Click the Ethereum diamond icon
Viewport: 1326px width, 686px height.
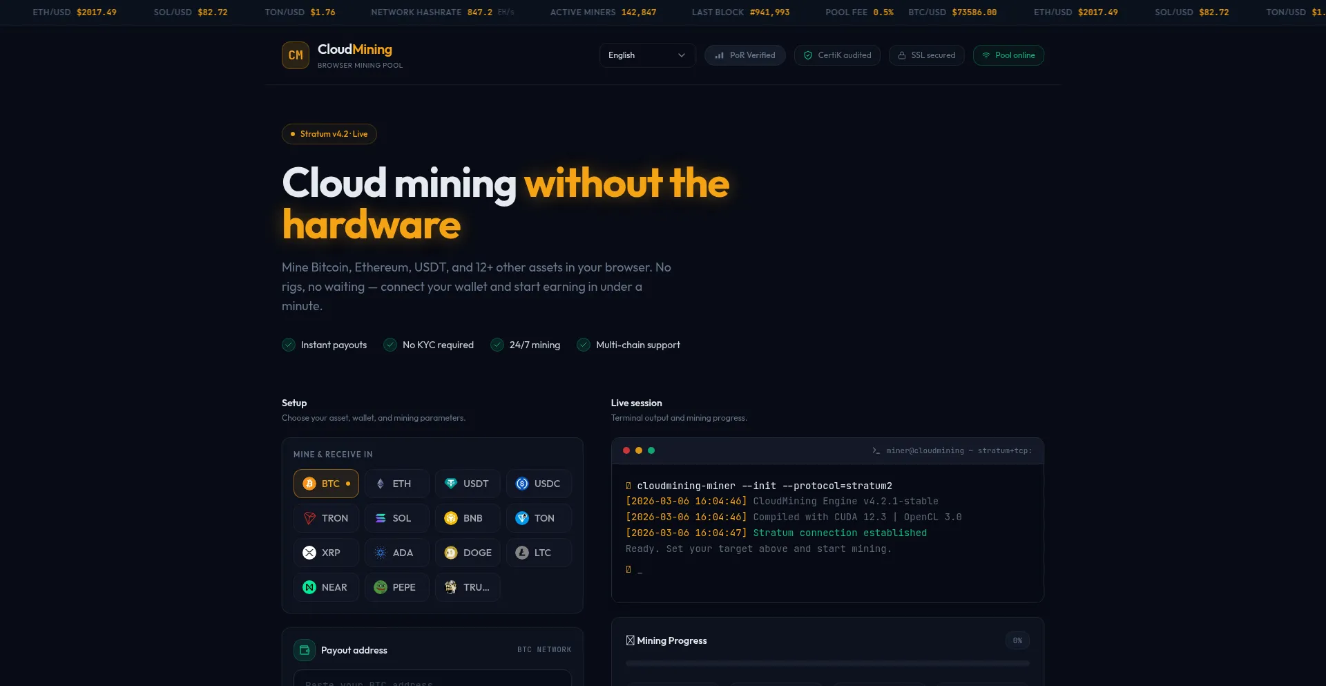pos(381,484)
